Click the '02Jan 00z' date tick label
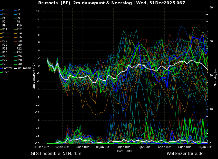 pyautogui.click(x=62, y=147)
